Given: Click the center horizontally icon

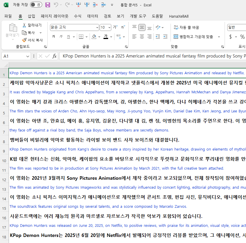Looking at the screenshot, I should click(142, 37).
